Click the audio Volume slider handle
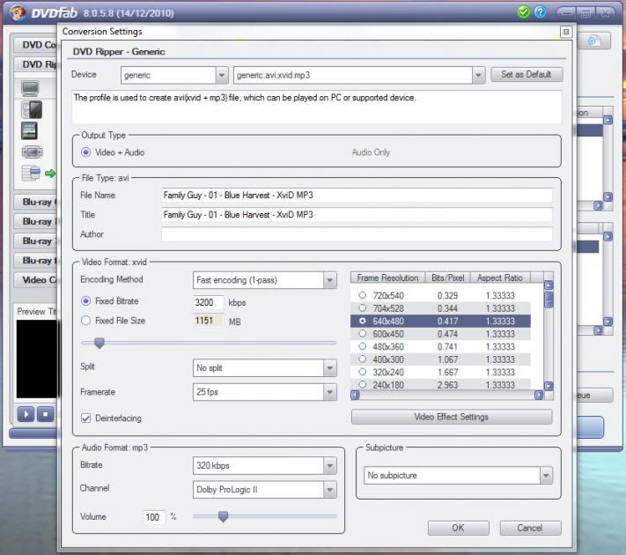Viewport: 626px width, 555px height. pos(223,516)
